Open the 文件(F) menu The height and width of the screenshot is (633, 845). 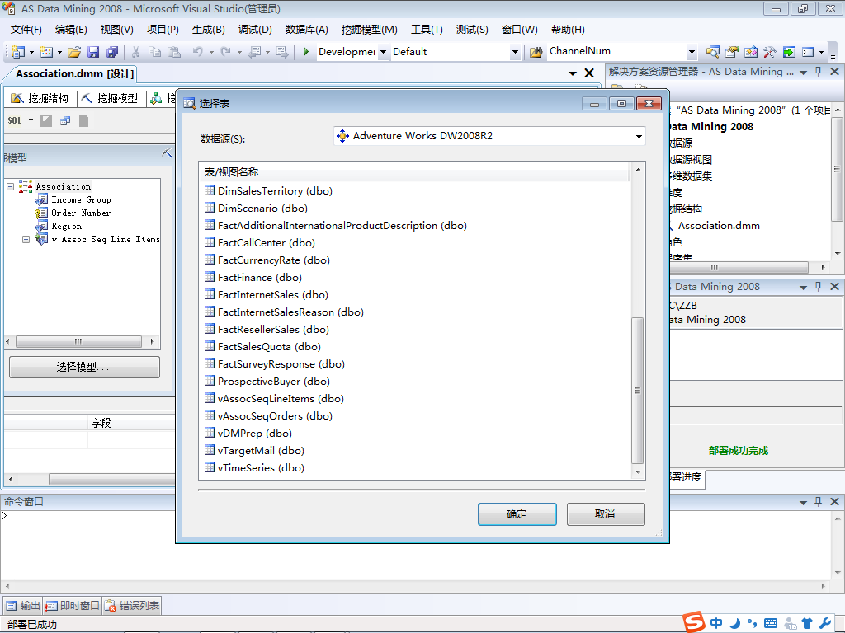pyautogui.click(x=26, y=30)
